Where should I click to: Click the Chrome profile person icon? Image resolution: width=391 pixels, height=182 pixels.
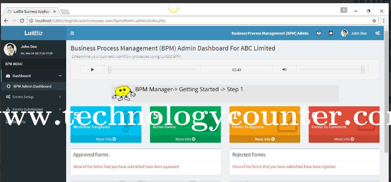(x=344, y=10)
